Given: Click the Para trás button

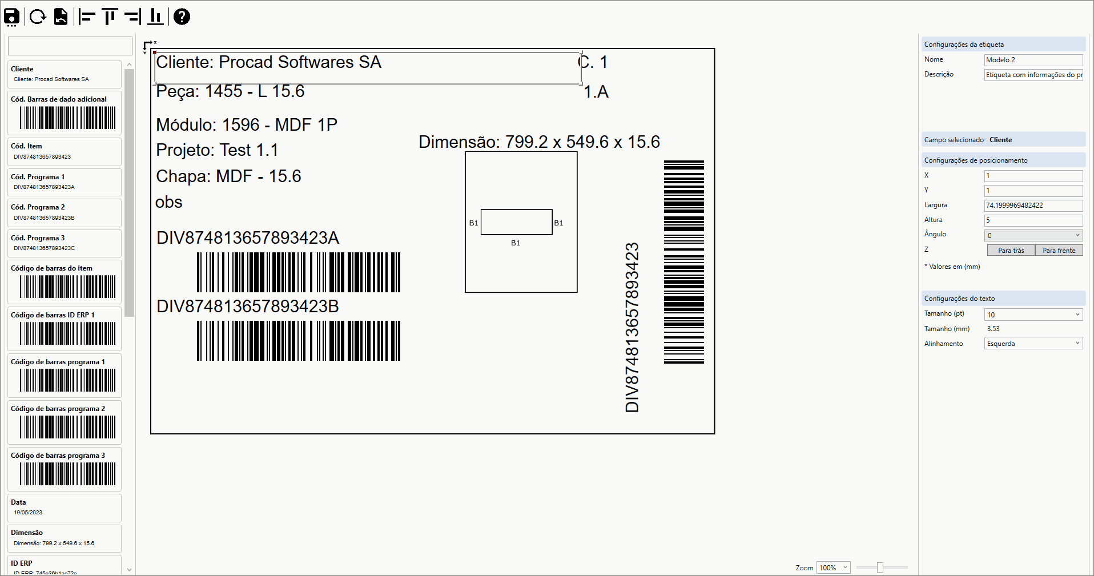Looking at the screenshot, I should click(x=1011, y=250).
